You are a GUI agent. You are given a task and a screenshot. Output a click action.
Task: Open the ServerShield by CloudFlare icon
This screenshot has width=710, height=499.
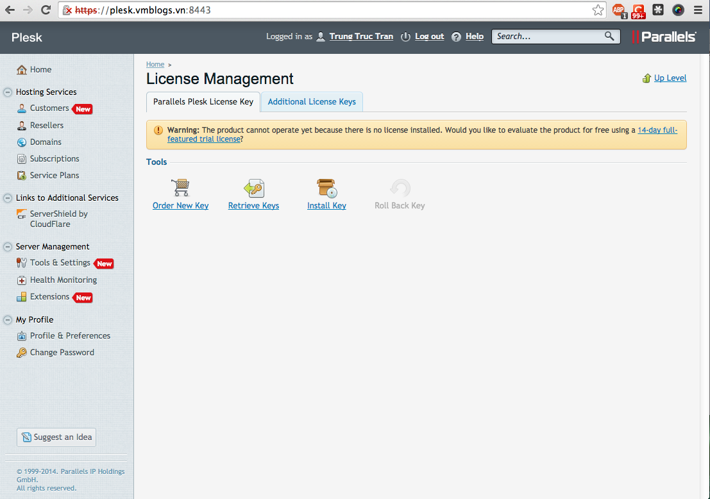point(22,215)
